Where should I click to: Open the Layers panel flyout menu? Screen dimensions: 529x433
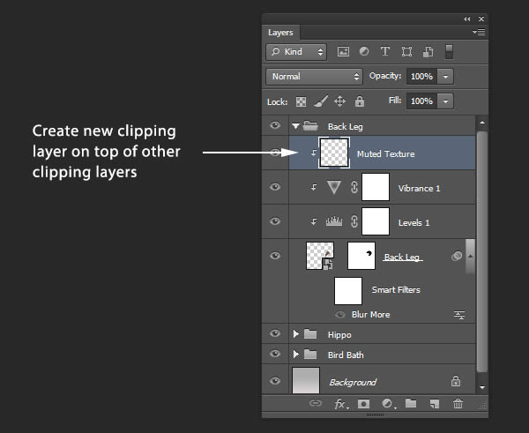(x=479, y=32)
